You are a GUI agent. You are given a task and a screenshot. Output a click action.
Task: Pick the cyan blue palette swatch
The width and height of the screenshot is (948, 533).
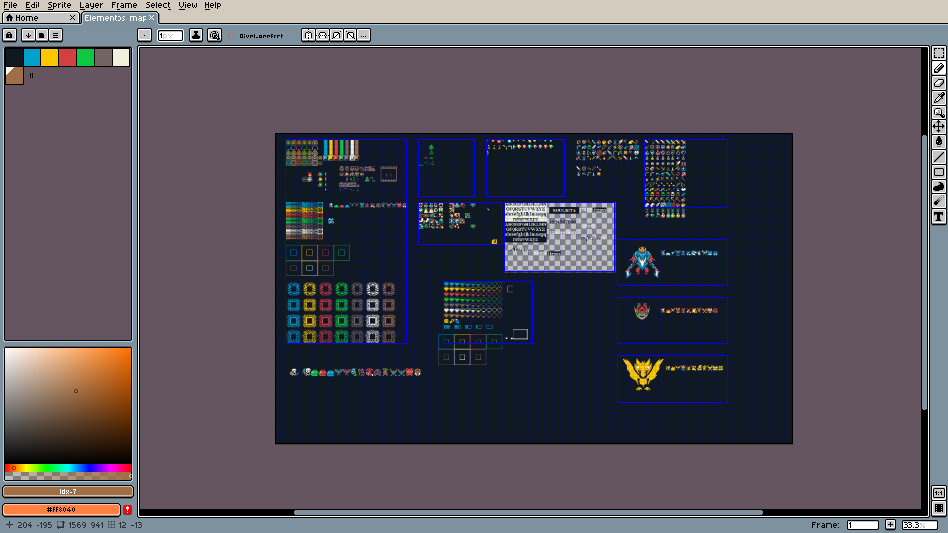pos(32,58)
